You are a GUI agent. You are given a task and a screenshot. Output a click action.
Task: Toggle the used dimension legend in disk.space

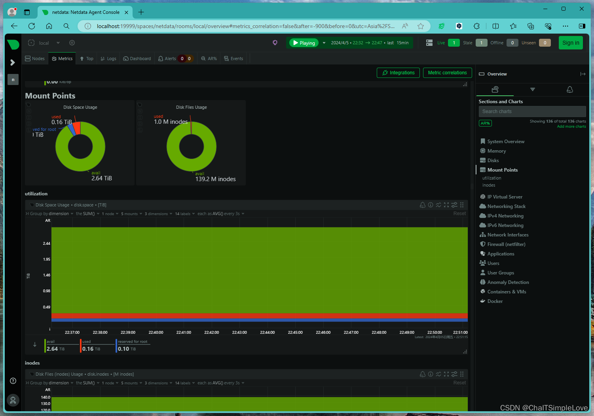tap(97, 346)
